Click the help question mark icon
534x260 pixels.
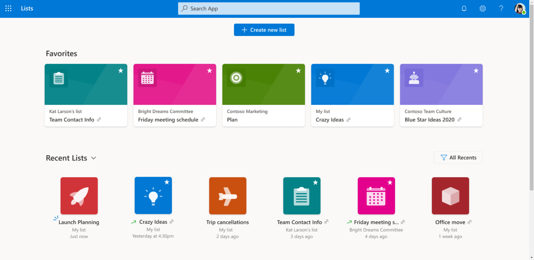coord(501,9)
